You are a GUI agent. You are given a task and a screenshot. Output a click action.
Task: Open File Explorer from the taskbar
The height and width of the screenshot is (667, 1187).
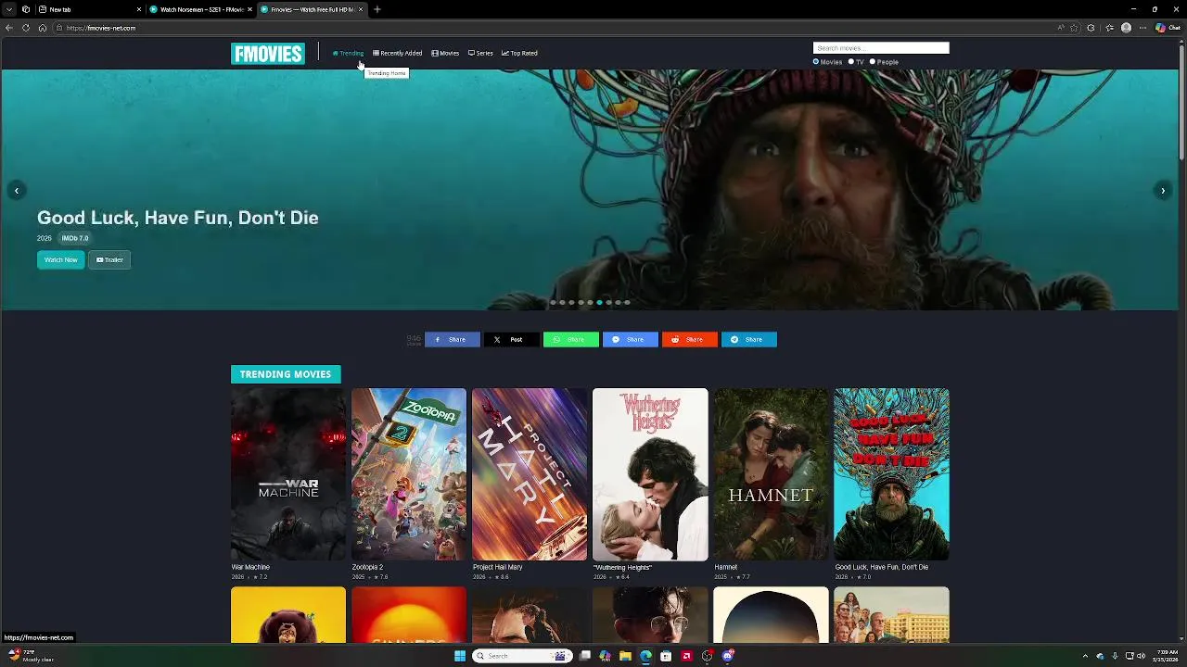coord(626,656)
